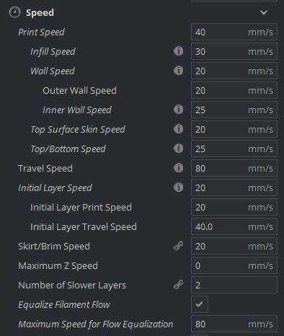Click the info icon next to Infill Speed

point(178,51)
